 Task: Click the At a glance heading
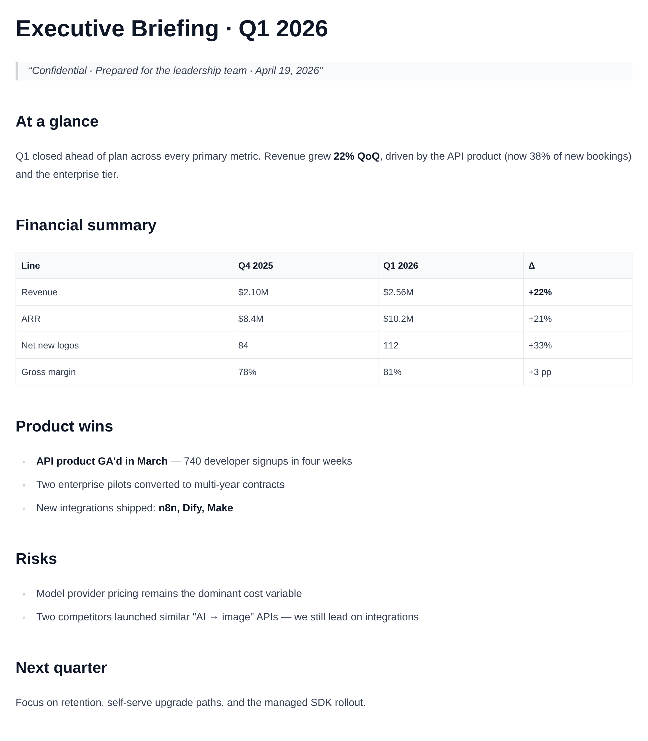click(x=57, y=122)
